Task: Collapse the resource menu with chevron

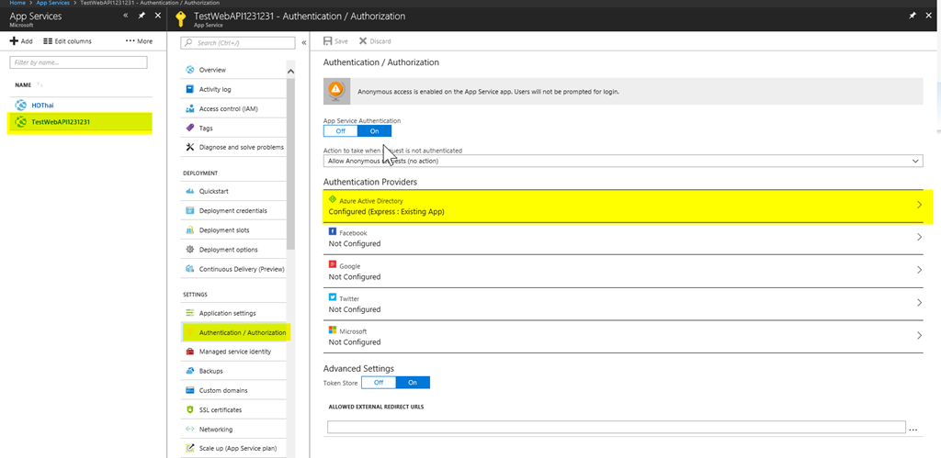Action: coord(303,42)
